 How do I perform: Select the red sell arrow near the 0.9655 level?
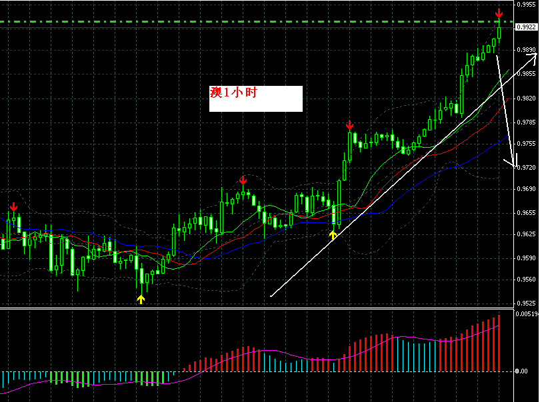coord(13,207)
